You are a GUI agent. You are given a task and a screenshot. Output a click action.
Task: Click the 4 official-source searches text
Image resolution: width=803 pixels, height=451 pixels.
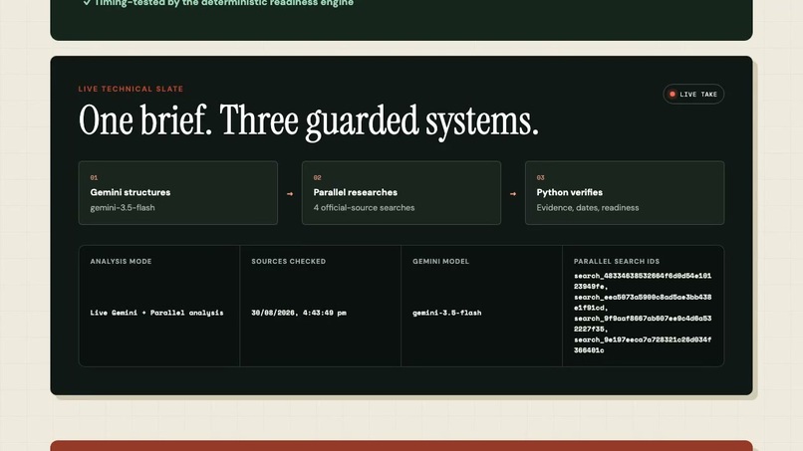(364, 208)
